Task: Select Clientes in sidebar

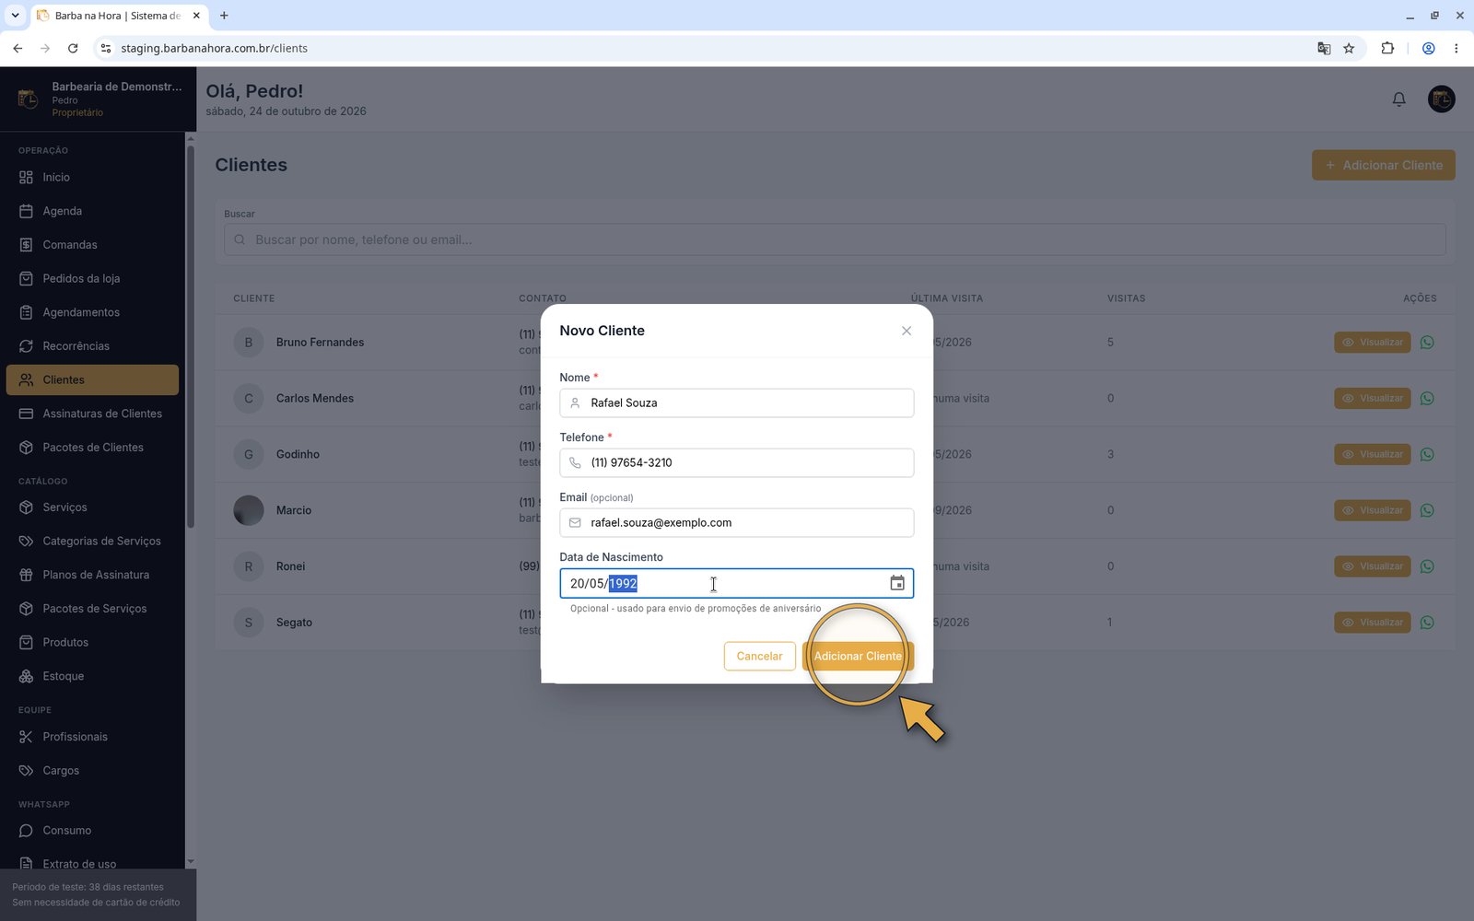Action: point(92,379)
